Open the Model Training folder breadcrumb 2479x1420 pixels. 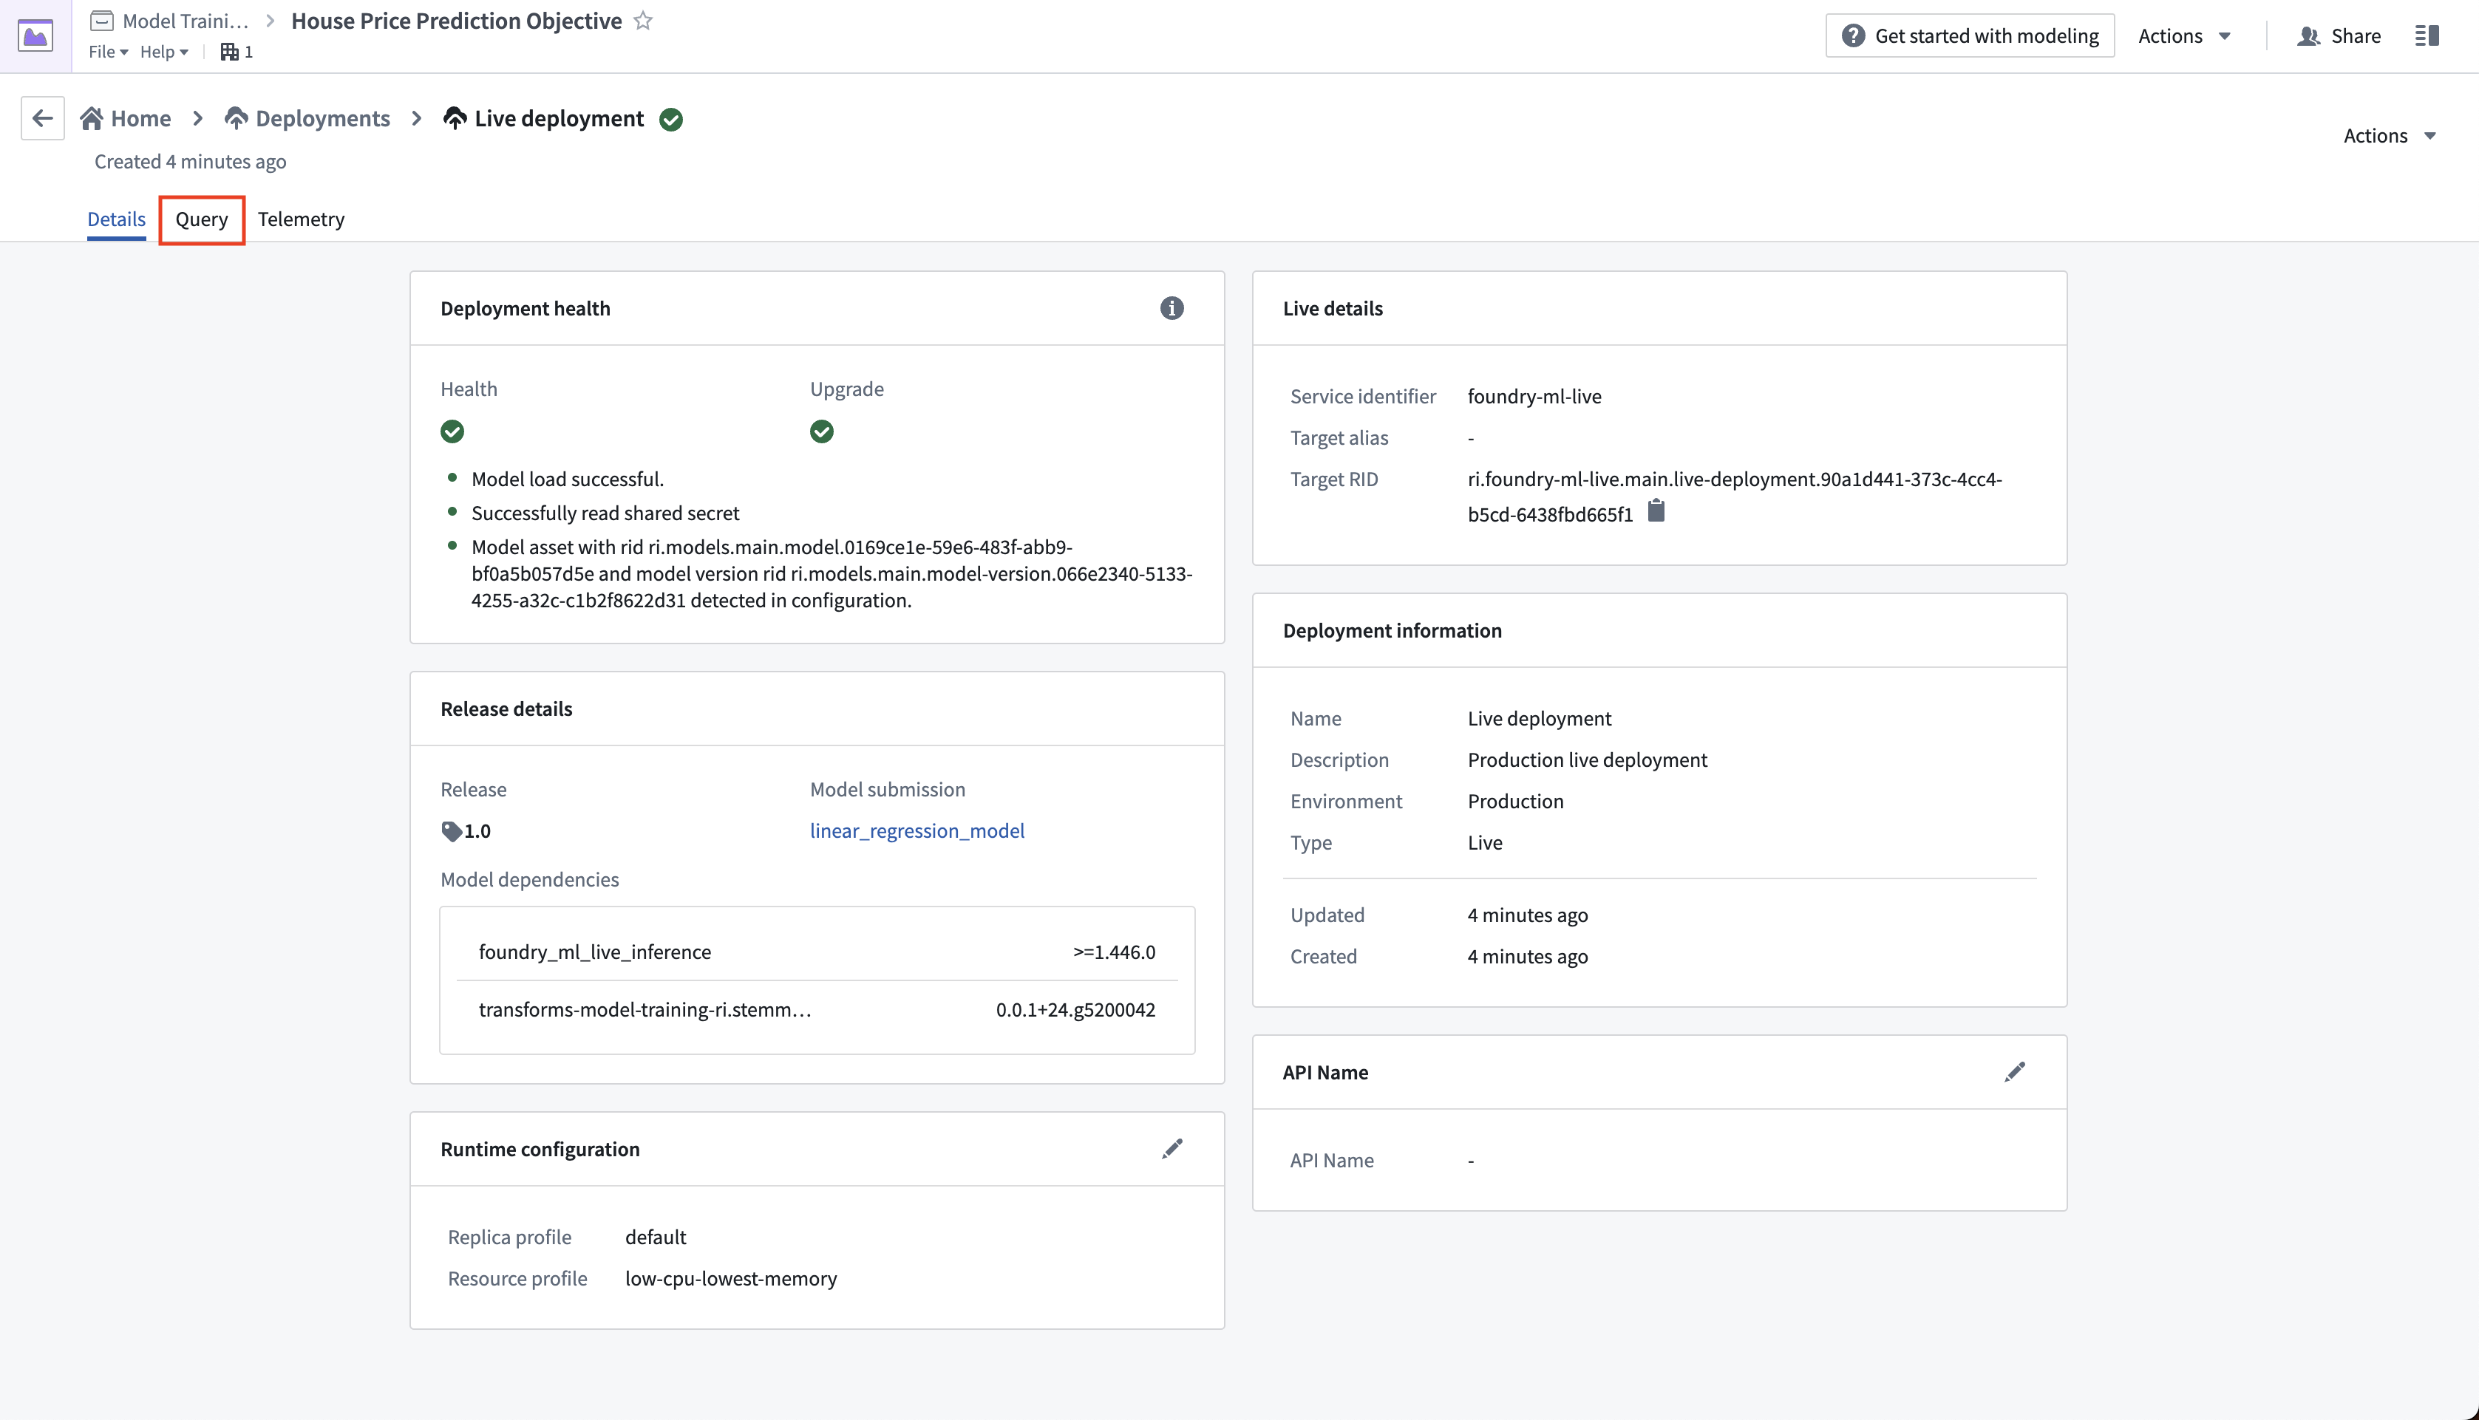tap(170, 21)
